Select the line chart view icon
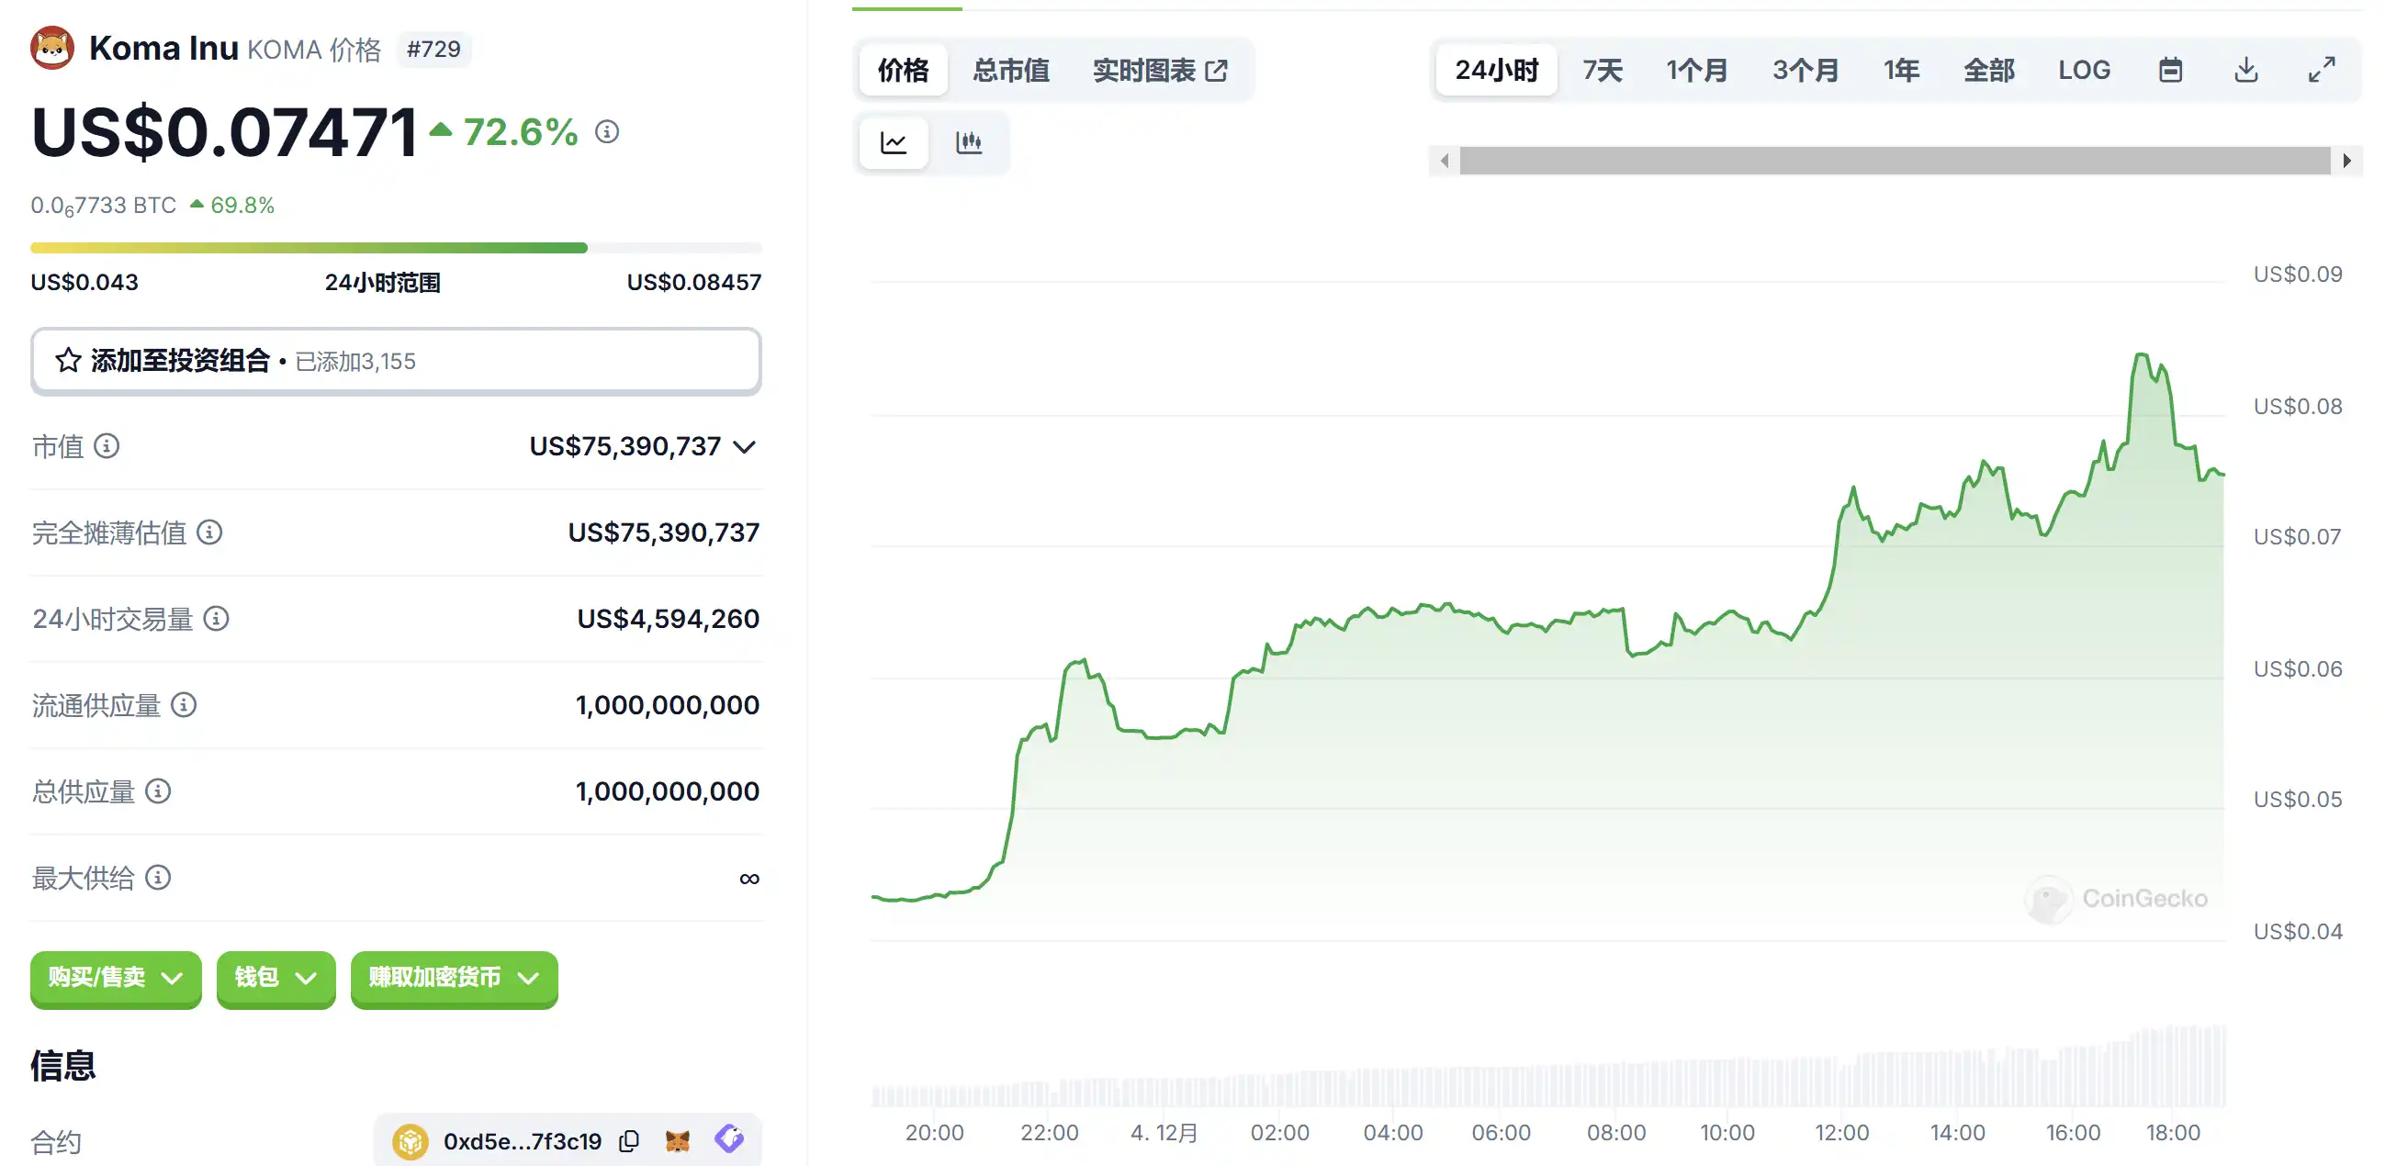 [x=894, y=142]
